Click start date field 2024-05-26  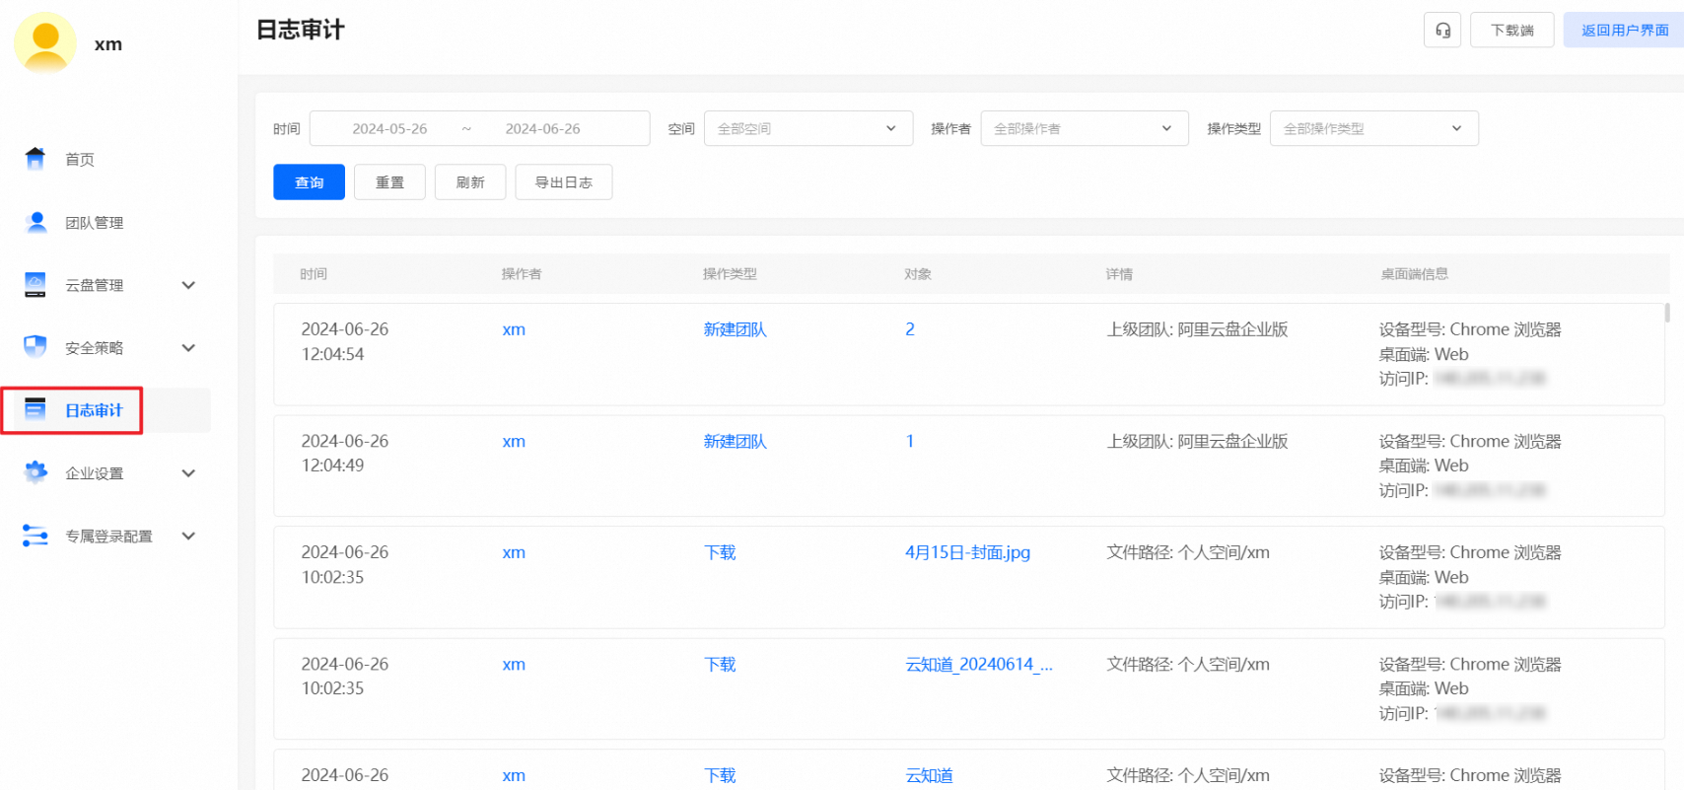(389, 128)
